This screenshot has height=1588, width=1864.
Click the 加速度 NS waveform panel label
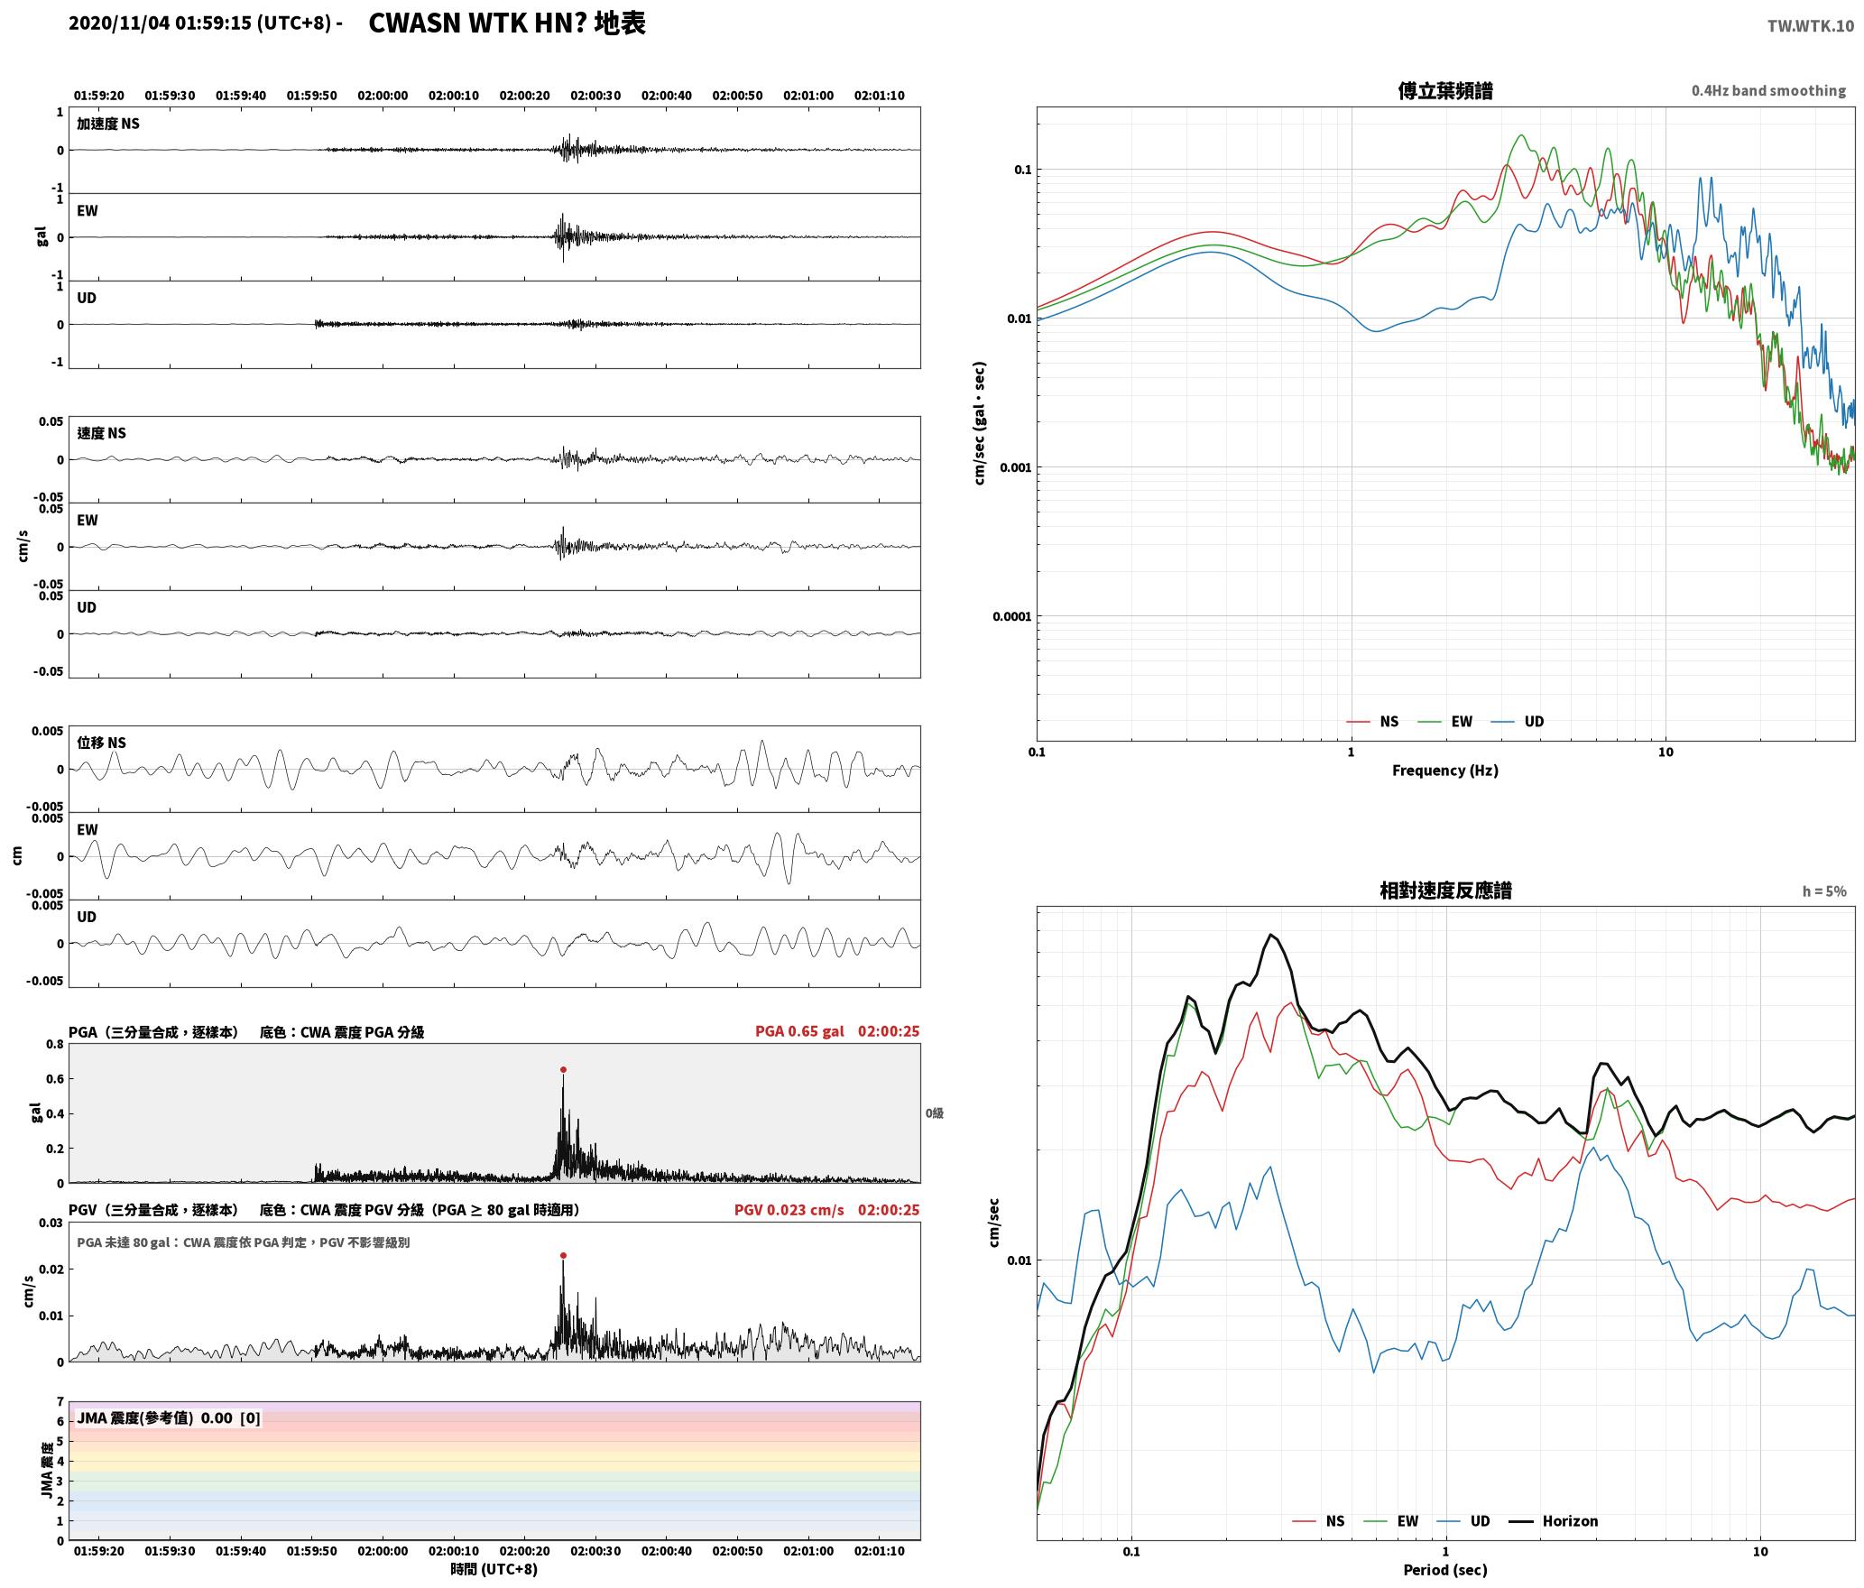pyautogui.click(x=108, y=124)
